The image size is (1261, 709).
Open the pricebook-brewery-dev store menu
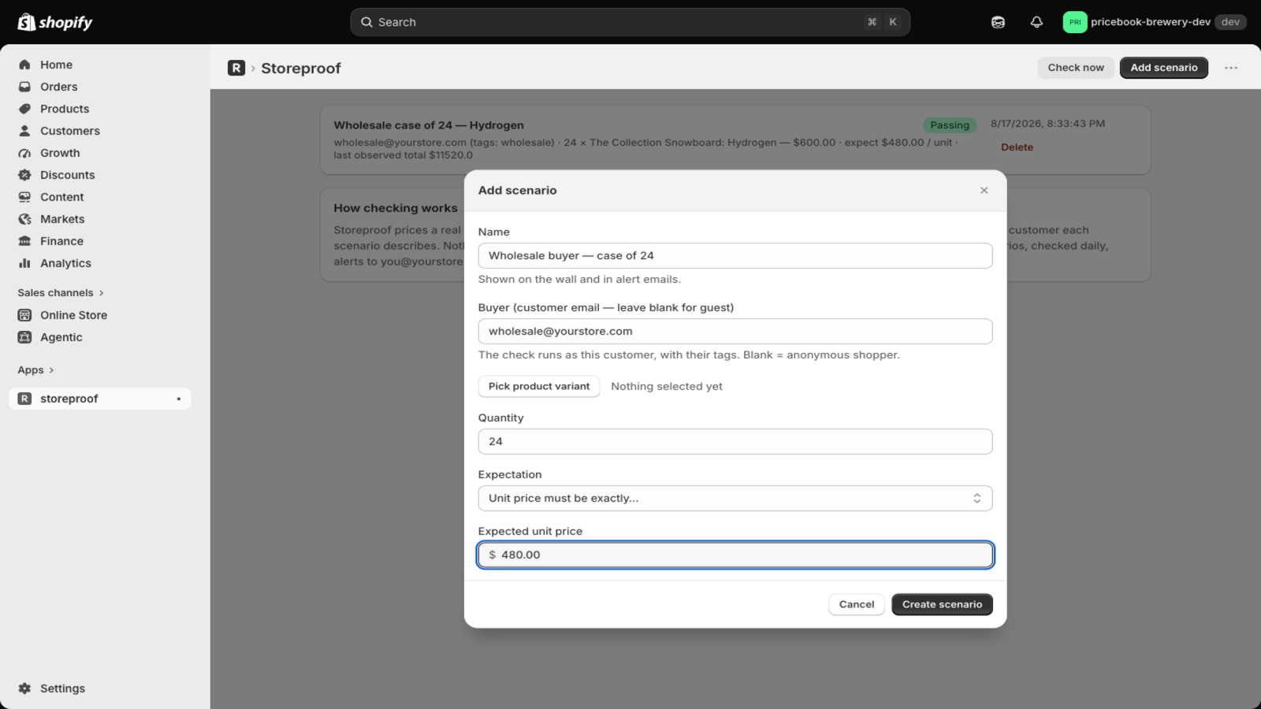(1154, 22)
